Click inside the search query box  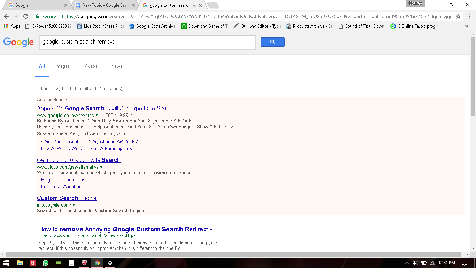147,42
